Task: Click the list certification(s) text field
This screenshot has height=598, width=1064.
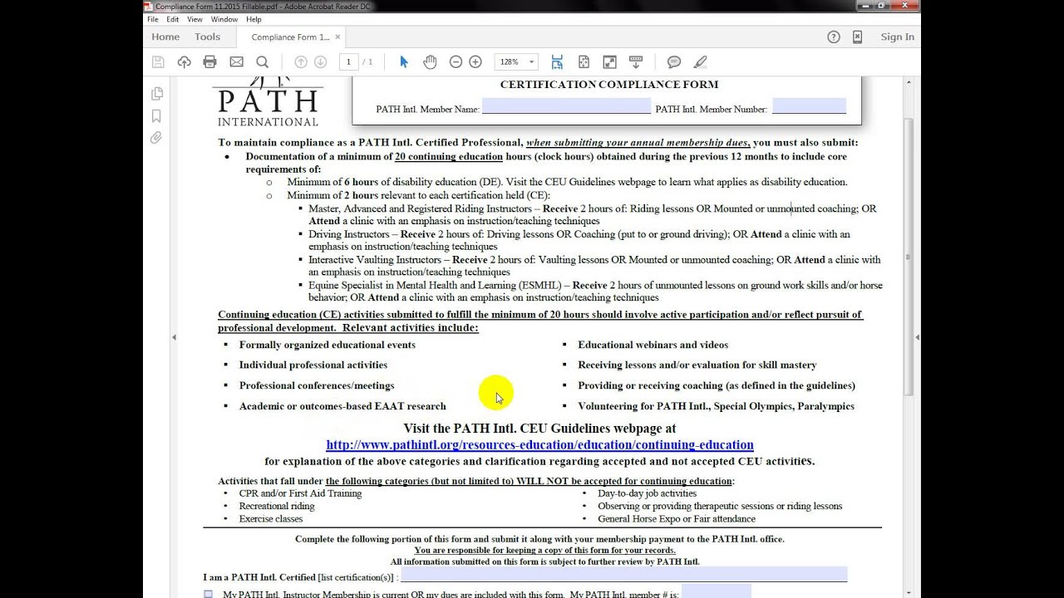Action: point(623,575)
